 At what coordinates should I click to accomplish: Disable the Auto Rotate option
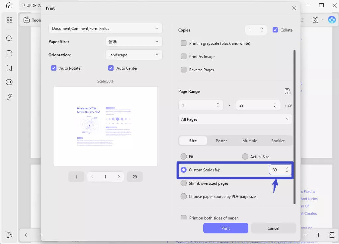54,68
